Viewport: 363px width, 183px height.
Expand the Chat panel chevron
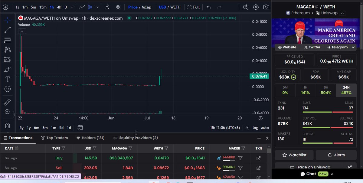[x=332, y=174]
